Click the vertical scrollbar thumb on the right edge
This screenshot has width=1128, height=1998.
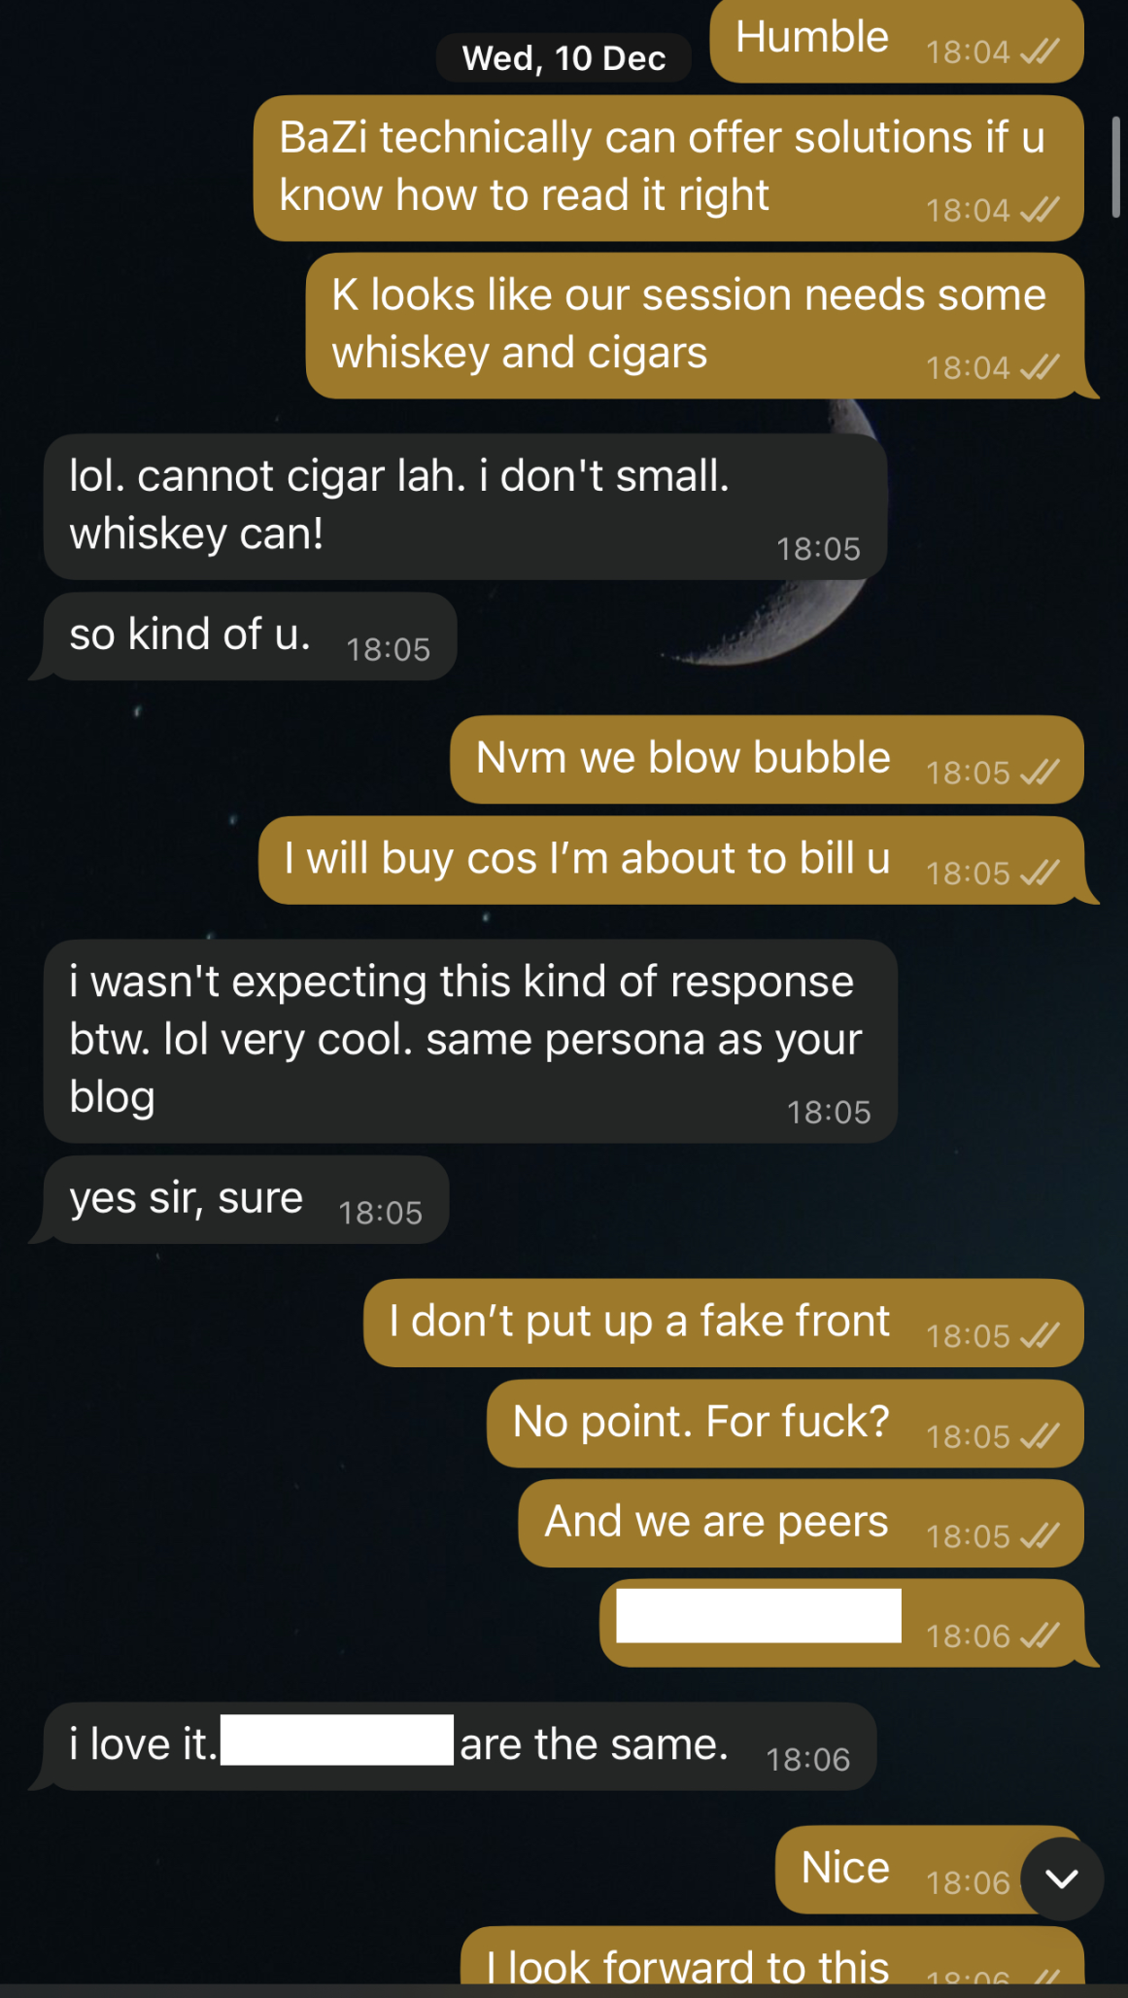click(1116, 167)
